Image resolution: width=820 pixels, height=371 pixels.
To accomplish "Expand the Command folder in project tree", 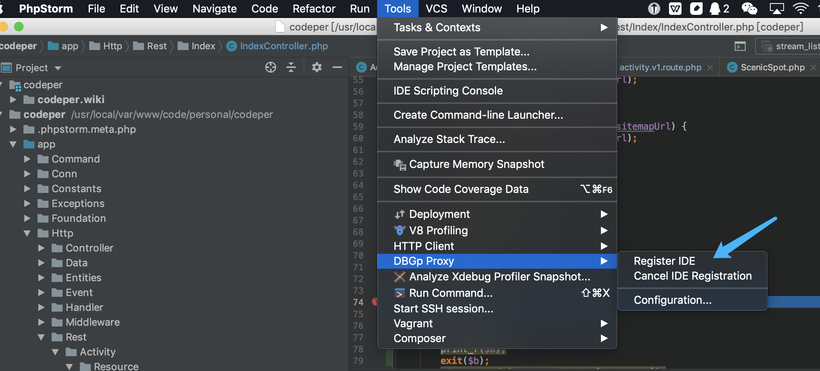I will pyautogui.click(x=27, y=159).
